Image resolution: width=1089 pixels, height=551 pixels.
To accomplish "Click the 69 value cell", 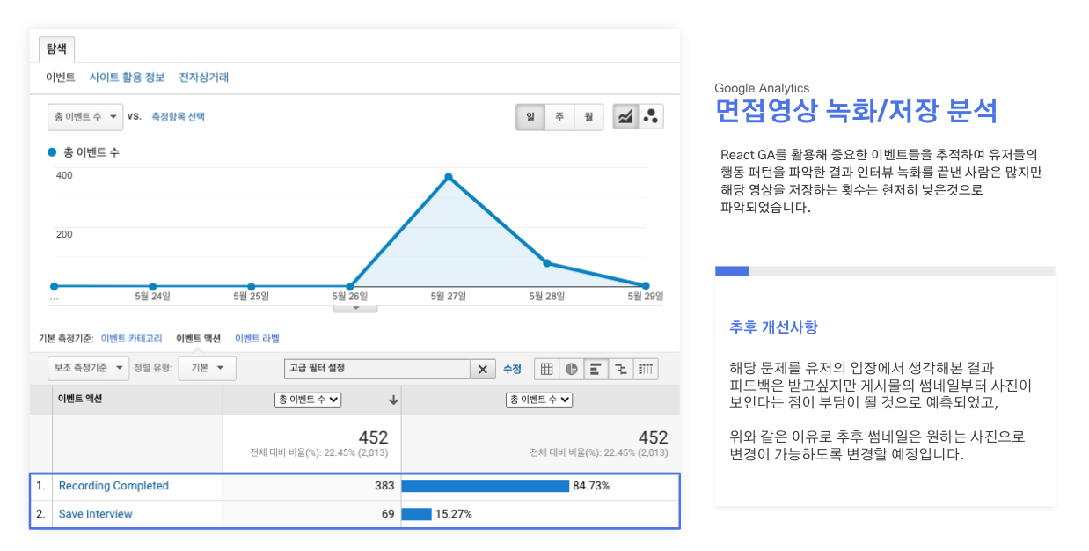I will 311,514.
